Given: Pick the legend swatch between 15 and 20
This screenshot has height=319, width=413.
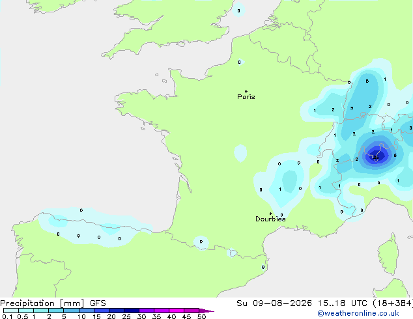Looking at the screenshot, I should [x=101, y=311].
